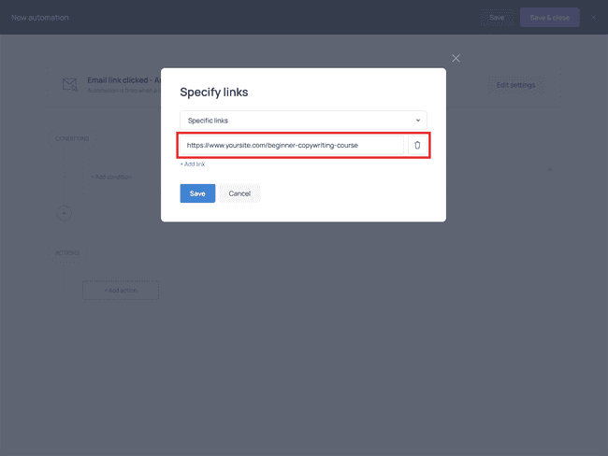
Task: Add another link via + Add link
Action: (193, 164)
